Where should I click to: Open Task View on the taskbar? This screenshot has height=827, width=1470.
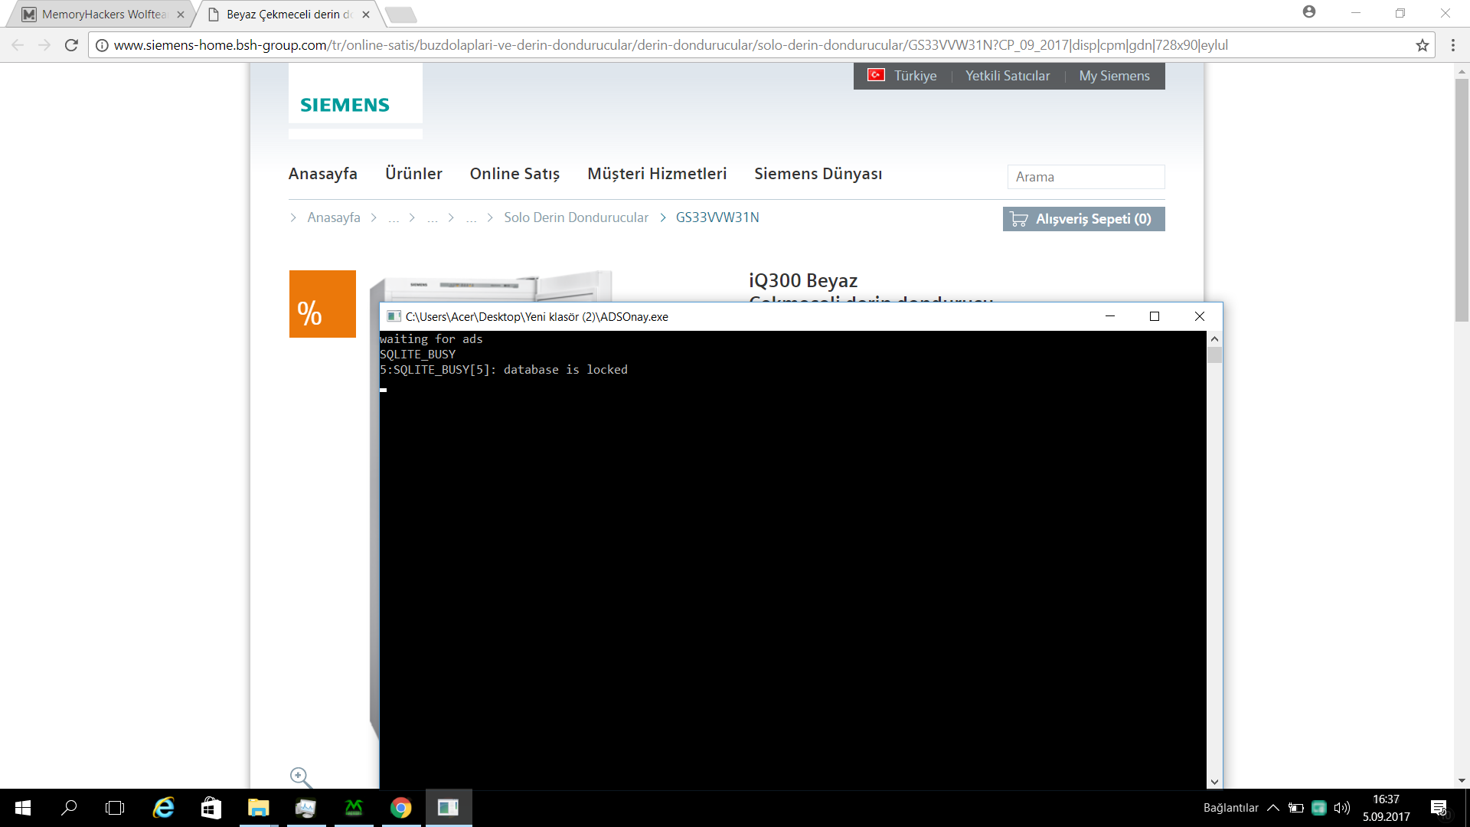point(115,808)
